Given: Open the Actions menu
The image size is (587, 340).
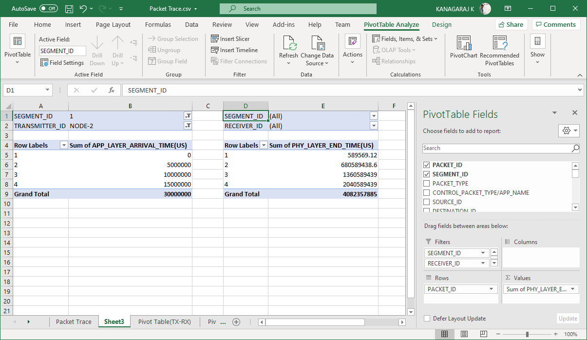Looking at the screenshot, I should pyautogui.click(x=352, y=50).
